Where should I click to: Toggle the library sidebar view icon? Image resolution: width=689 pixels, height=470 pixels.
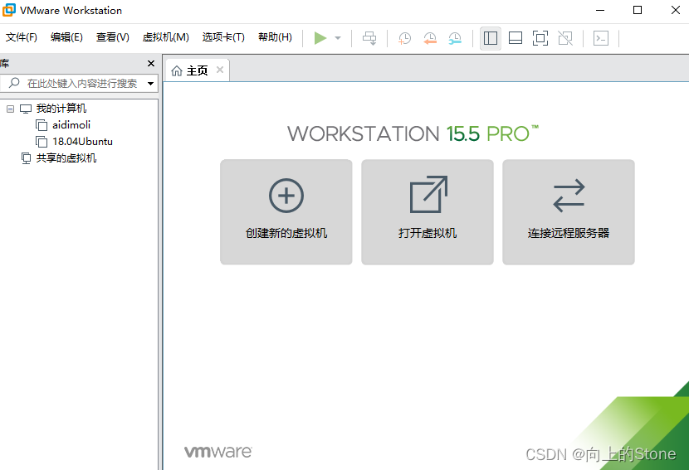[491, 38]
